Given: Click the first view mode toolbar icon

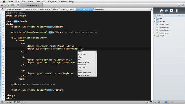Looking at the screenshot, I should tap(12, 5).
